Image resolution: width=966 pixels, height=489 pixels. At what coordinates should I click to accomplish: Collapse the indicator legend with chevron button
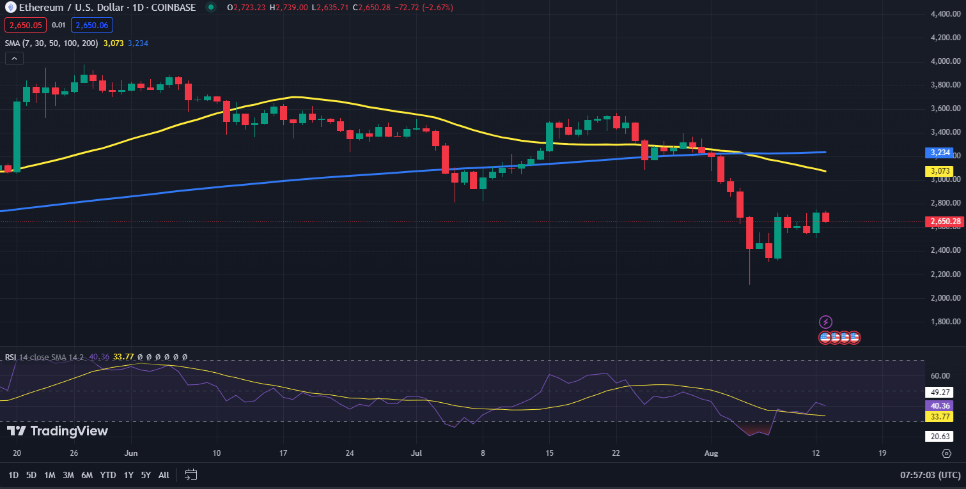(14, 58)
